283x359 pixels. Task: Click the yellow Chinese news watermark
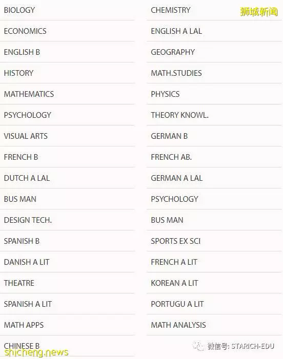(x=259, y=12)
